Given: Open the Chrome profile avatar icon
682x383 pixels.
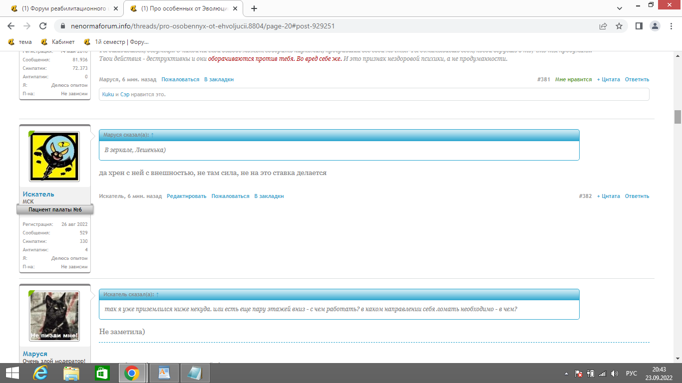Looking at the screenshot, I should pos(655,26).
